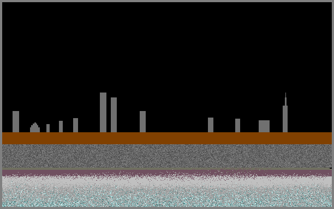Click the brown soil layer under the city
334x209 pixels.
167,138
